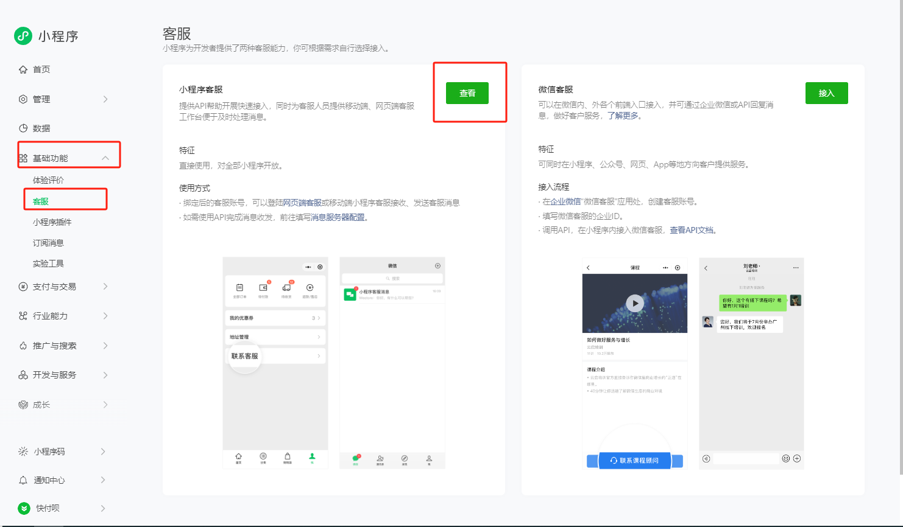Click the 刘老师 chat preview image
Screen dimensions: 903x527
tap(751, 363)
